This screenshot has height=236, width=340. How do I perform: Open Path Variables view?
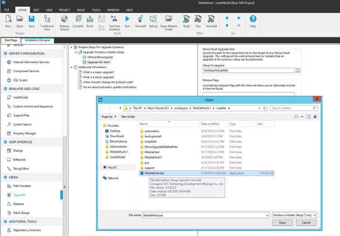[x=22, y=186]
